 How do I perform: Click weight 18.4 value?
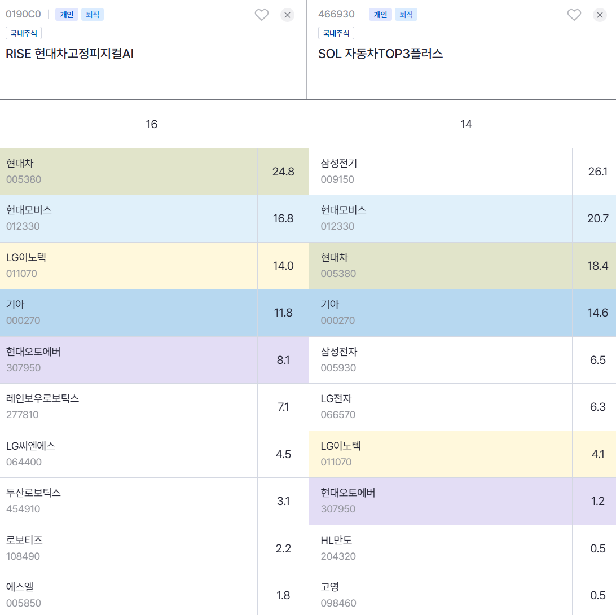[x=597, y=266]
